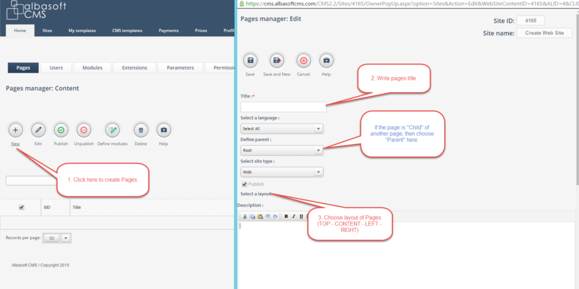Switch to the Extensions tab

coord(134,68)
